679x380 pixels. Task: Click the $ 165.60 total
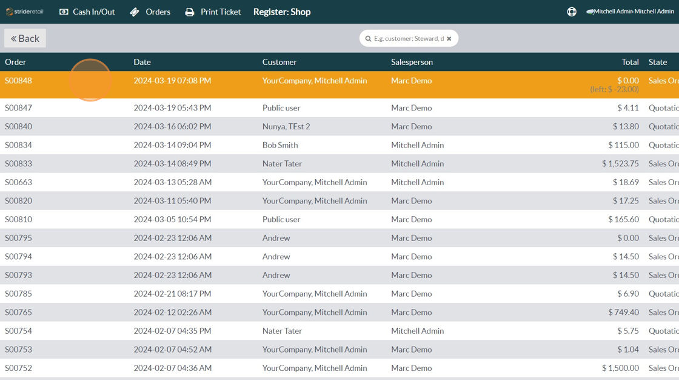(x=623, y=220)
